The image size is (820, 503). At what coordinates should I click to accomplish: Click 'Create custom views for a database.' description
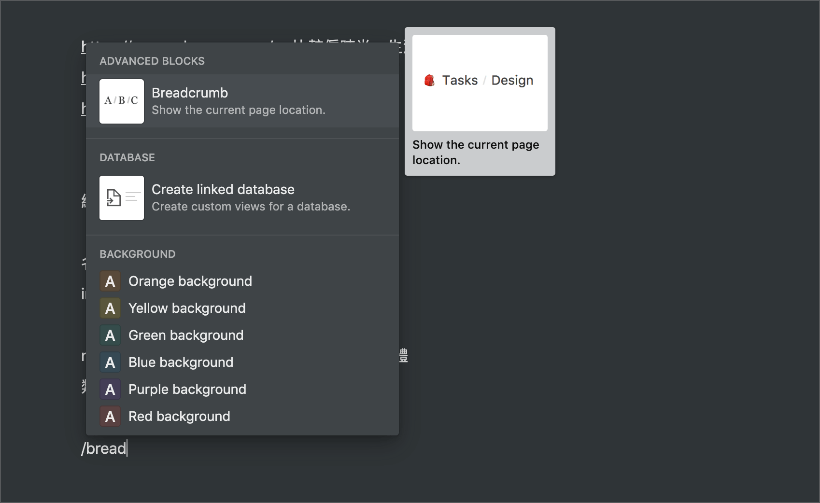251,207
